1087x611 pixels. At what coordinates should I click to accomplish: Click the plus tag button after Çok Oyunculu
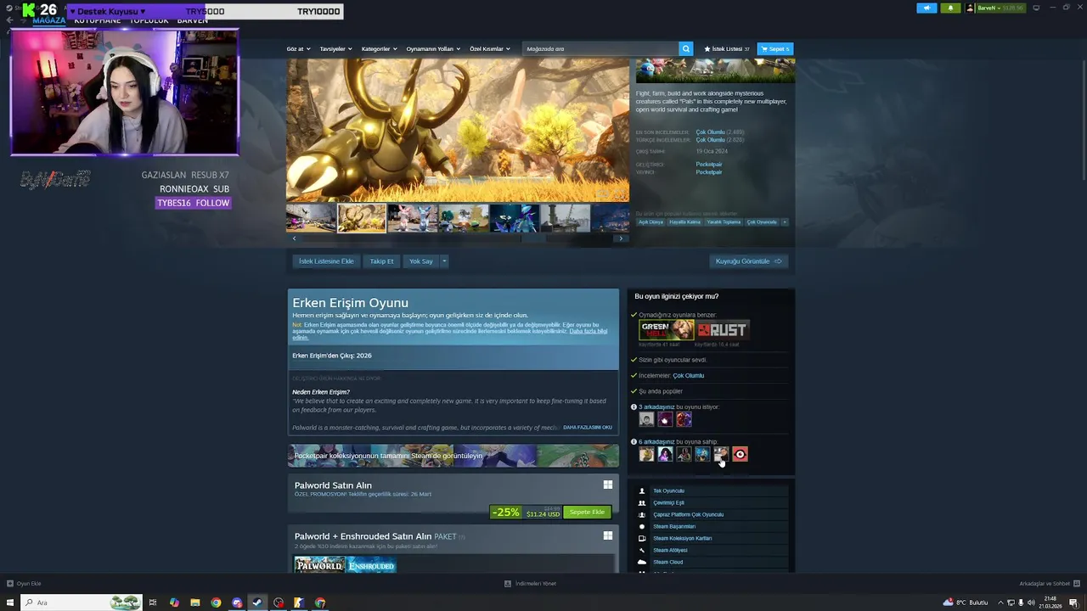[x=784, y=221]
